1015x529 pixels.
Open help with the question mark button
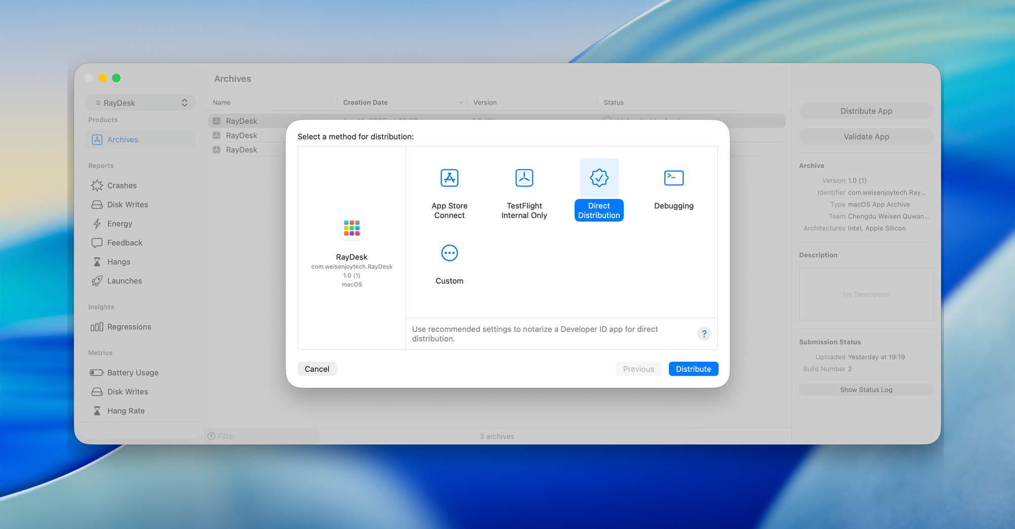click(704, 334)
